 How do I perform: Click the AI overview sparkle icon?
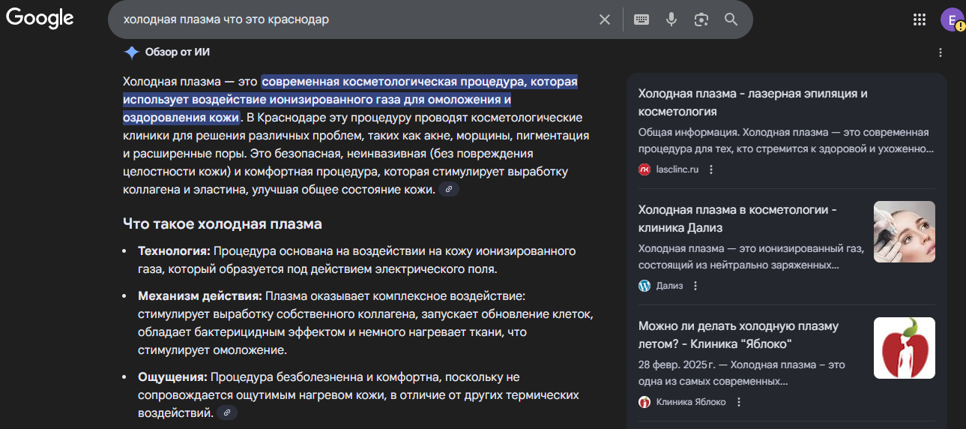132,52
